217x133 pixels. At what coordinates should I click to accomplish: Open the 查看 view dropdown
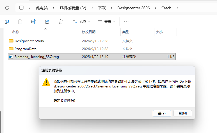point(106,22)
